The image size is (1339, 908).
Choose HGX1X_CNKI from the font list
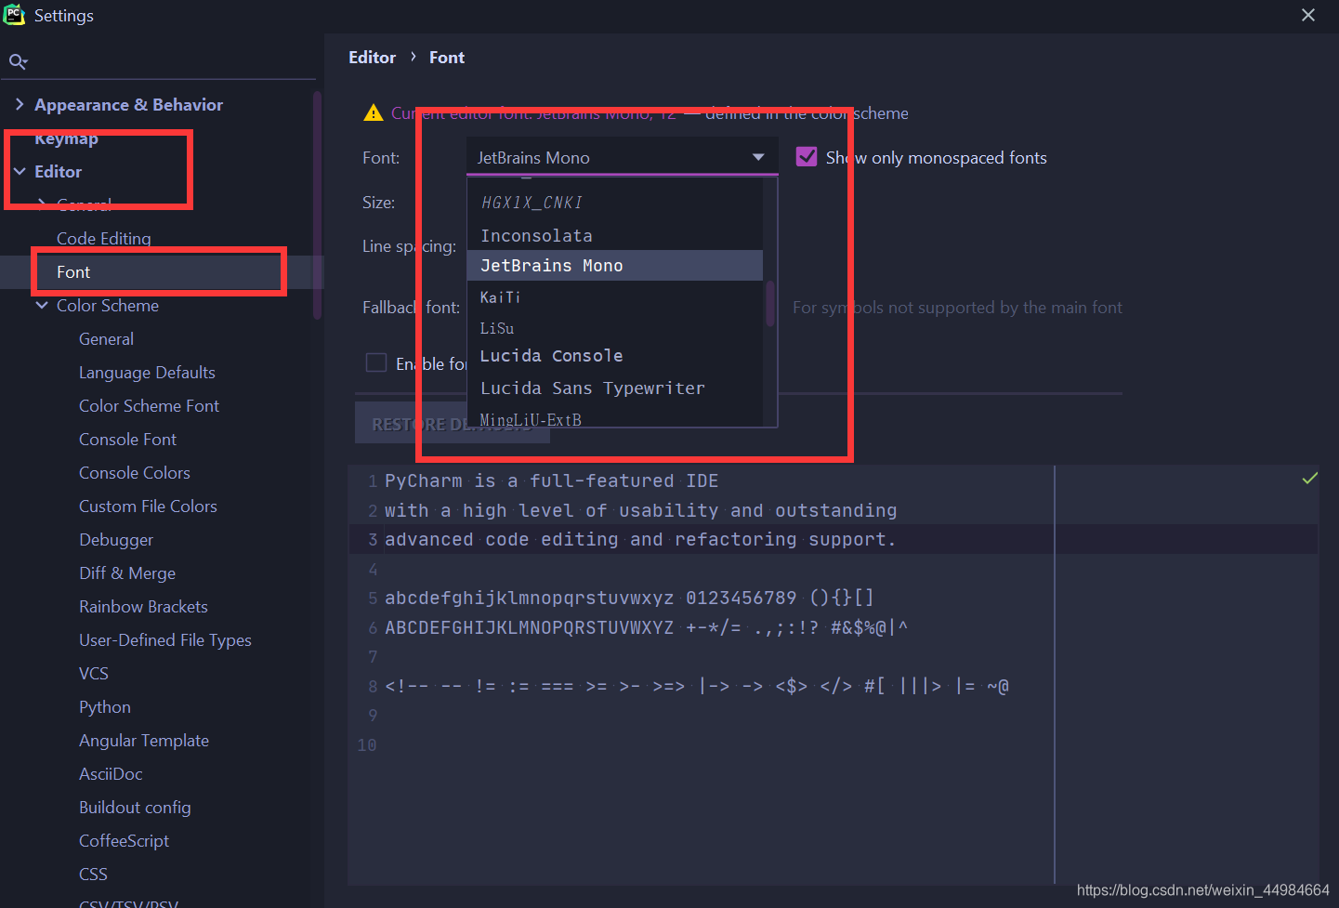coord(614,203)
